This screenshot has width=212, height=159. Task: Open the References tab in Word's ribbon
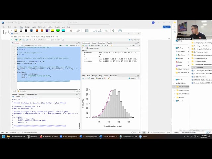point(42,27)
